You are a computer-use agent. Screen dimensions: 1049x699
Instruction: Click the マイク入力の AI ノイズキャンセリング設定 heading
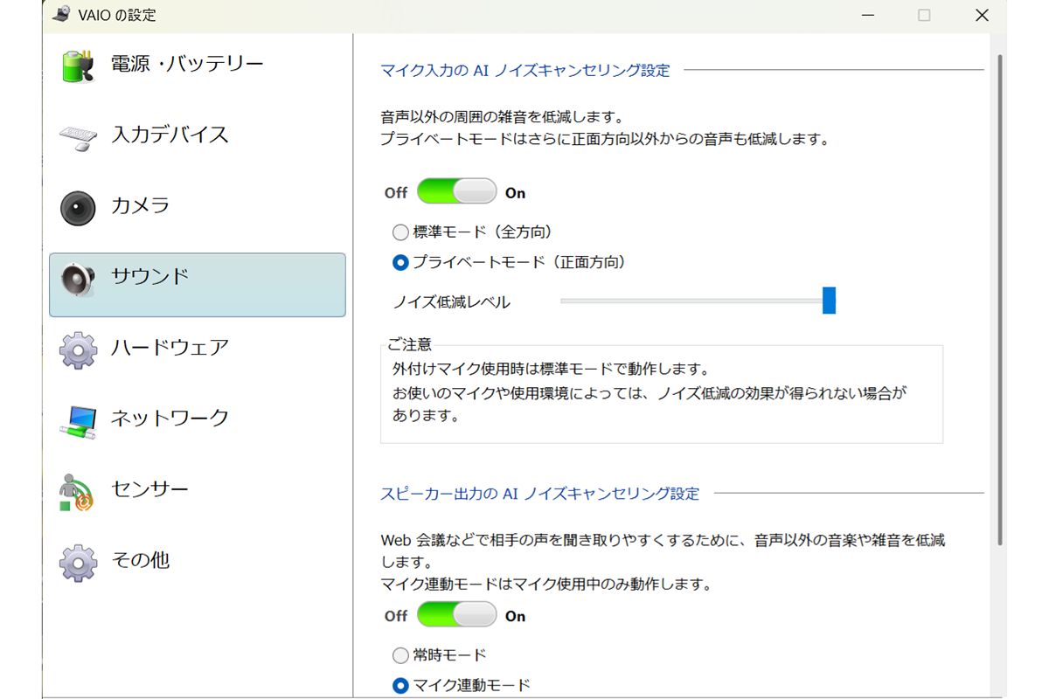tap(525, 71)
